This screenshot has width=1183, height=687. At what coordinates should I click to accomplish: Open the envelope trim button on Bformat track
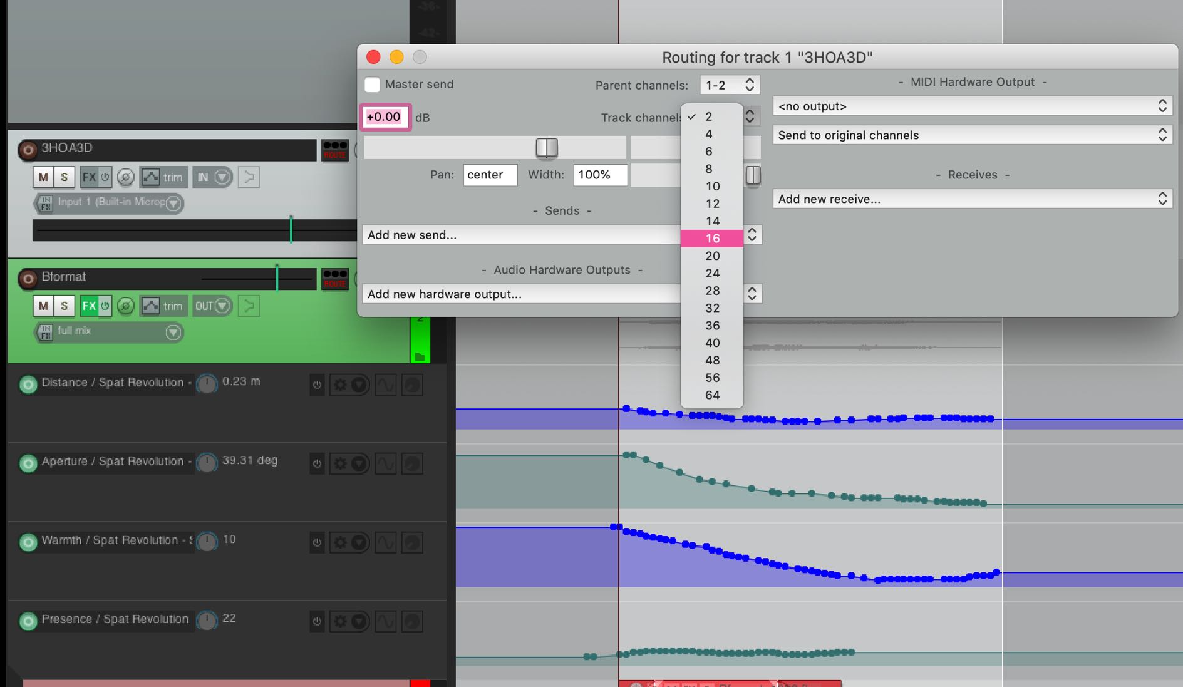pyautogui.click(x=163, y=306)
